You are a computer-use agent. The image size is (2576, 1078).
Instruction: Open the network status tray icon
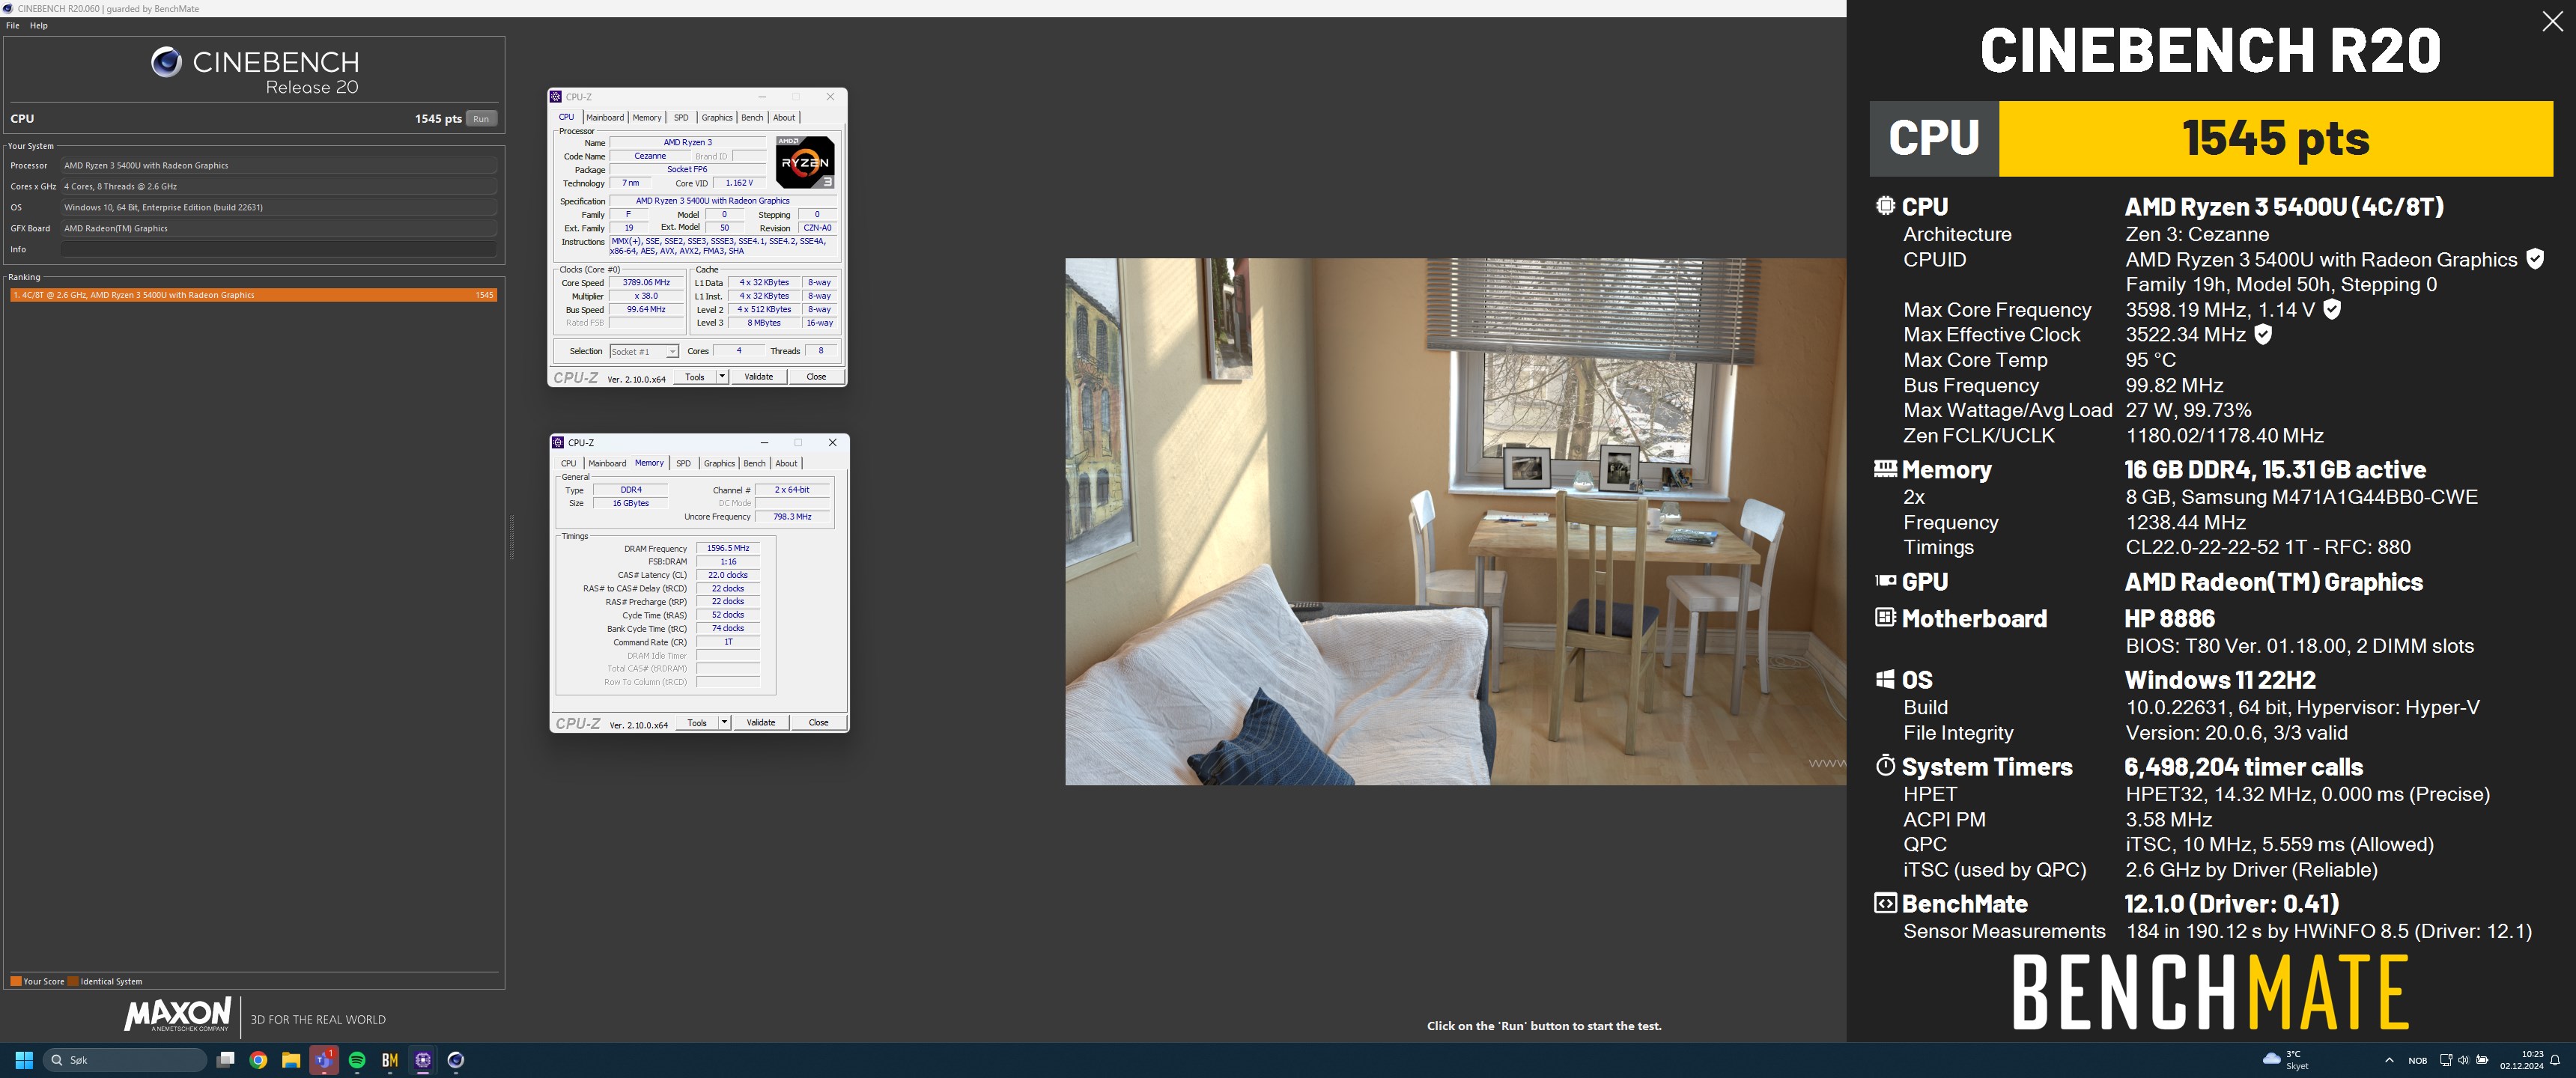tap(2445, 1060)
